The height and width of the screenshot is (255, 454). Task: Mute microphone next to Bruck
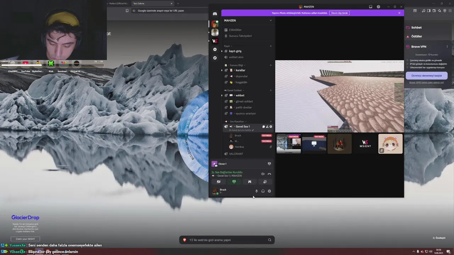point(256,191)
